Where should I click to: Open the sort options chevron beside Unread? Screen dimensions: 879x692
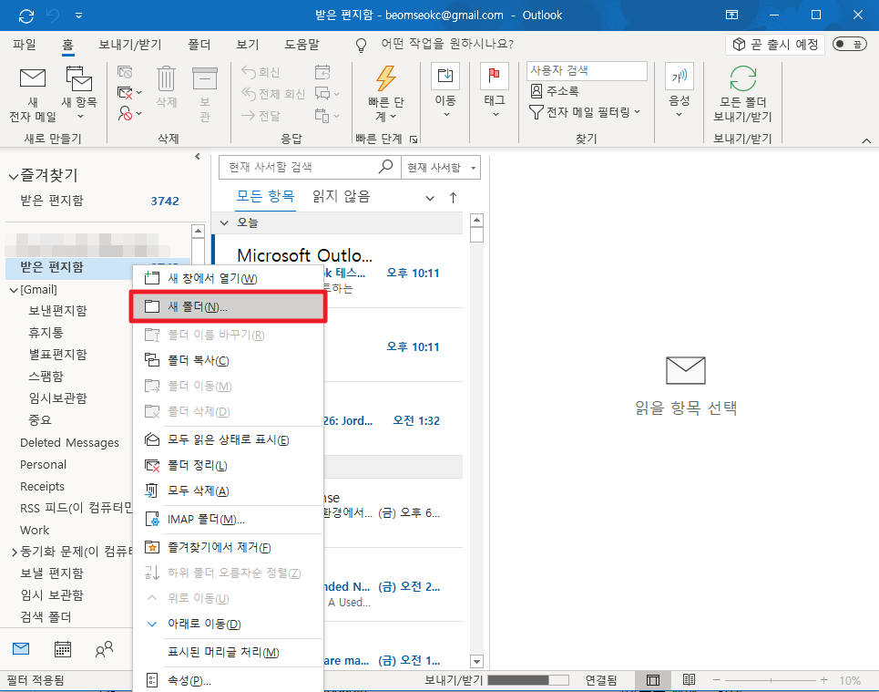pyautogui.click(x=430, y=198)
